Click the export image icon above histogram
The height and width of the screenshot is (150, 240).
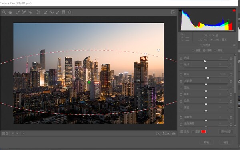tap(173, 12)
